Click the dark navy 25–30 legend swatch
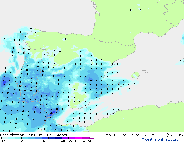This screenshot has width=184, height=142. 58,138
